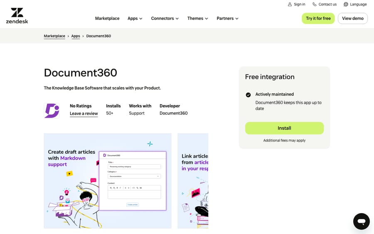Screen dimensions: 374x234
Task: Install the Document360 integration
Action: 284,128
